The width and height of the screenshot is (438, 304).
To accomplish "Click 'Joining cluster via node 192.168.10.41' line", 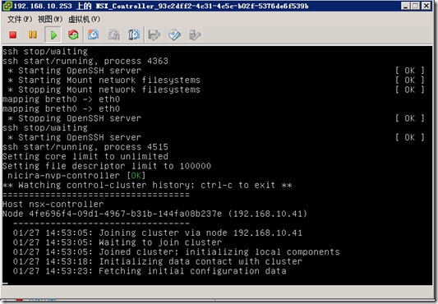I will (x=158, y=233).
